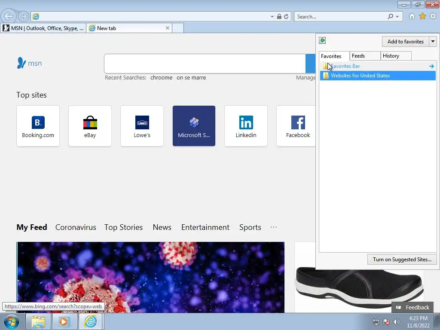
Task: Close the New tab tab
Action: pos(168,28)
